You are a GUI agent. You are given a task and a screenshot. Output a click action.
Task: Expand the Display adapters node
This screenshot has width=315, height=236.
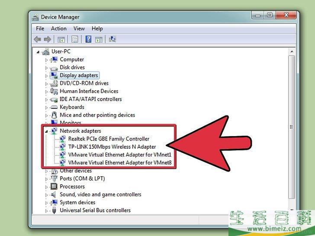(46, 75)
